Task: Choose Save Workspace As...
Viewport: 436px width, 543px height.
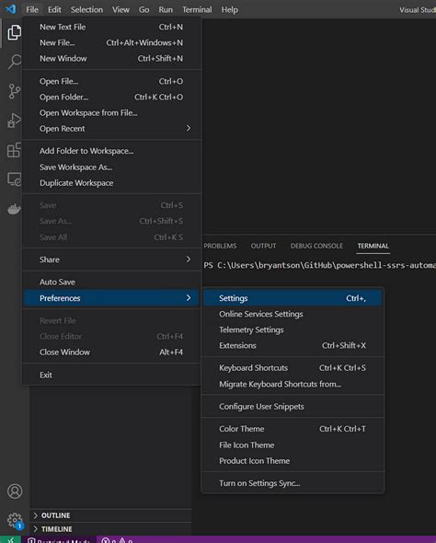Action: click(112, 168)
